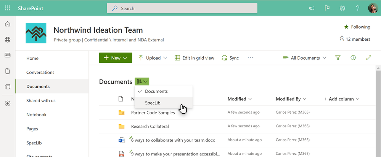Open the Settings gear icon
The width and height of the screenshot is (381, 157).
point(342,8)
